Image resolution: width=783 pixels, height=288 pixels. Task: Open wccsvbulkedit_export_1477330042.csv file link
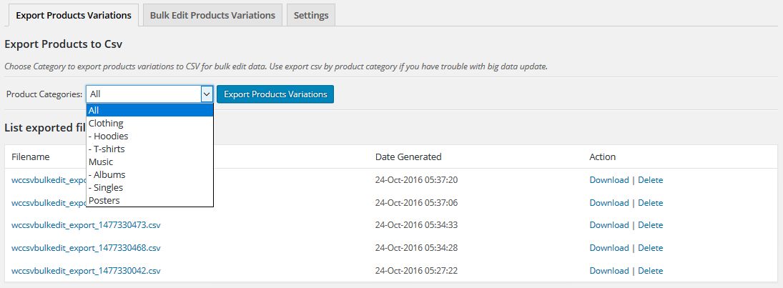tap(86, 271)
